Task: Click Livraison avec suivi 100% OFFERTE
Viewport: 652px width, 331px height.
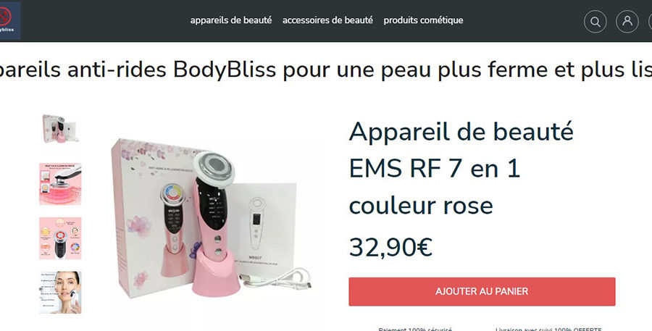Action: tap(548, 329)
